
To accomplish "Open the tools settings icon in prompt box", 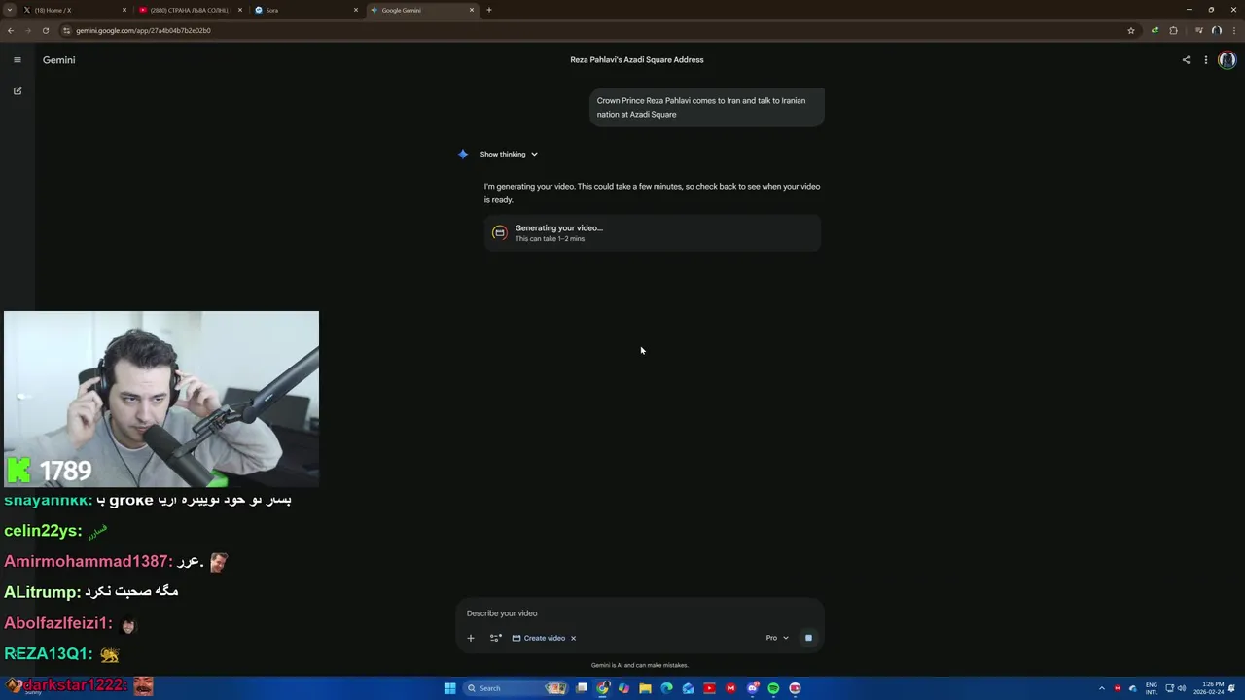I will pos(495,638).
